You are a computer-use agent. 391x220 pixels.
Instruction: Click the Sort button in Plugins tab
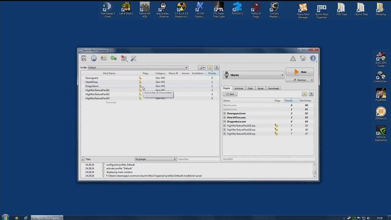[230, 94]
